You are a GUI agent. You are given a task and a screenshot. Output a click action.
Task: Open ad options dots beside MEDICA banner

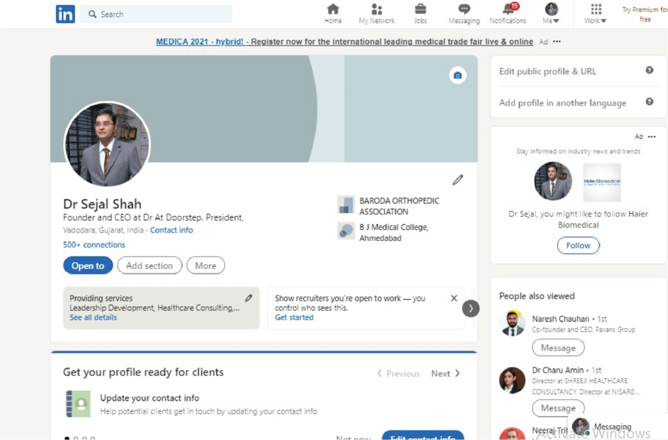[x=557, y=41]
